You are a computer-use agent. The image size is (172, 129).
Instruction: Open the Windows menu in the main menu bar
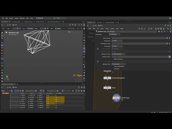pos(22,18)
